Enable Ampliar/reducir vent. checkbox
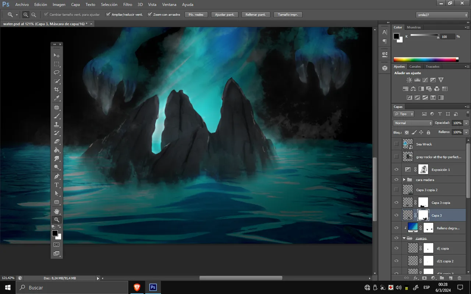The height and width of the screenshot is (294, 471). coord(108,15)
